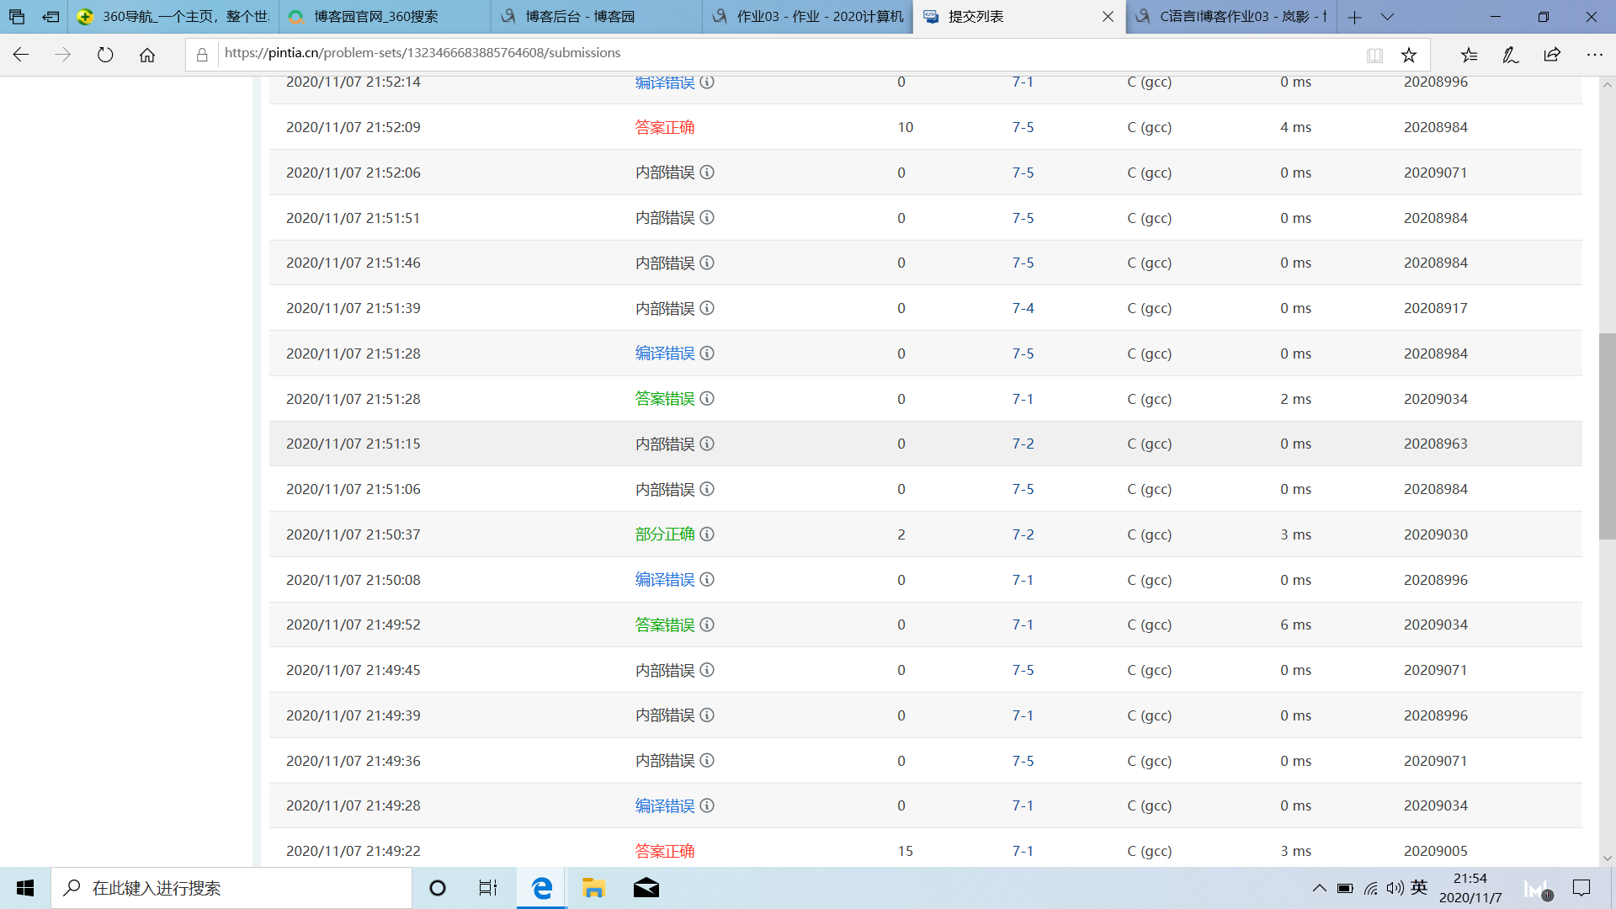The image size is (1616, 909).
Task: Click the Add notes pen icon
Action: (x=1510, y=55)
